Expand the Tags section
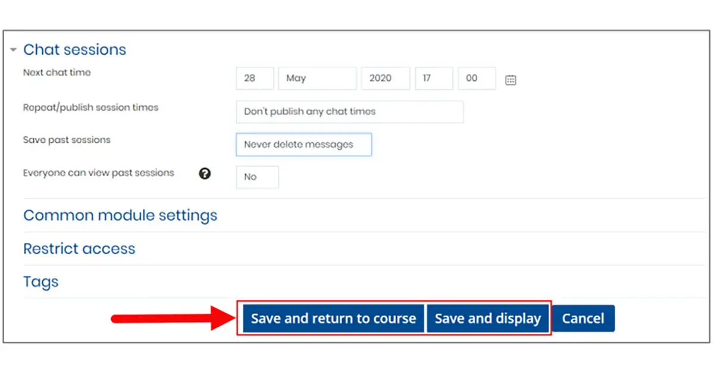 [x=40, y=282]
